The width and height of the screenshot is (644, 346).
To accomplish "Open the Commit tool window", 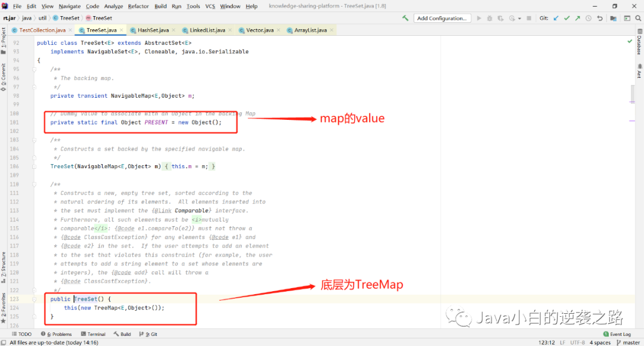I will [x=4, y=78].
